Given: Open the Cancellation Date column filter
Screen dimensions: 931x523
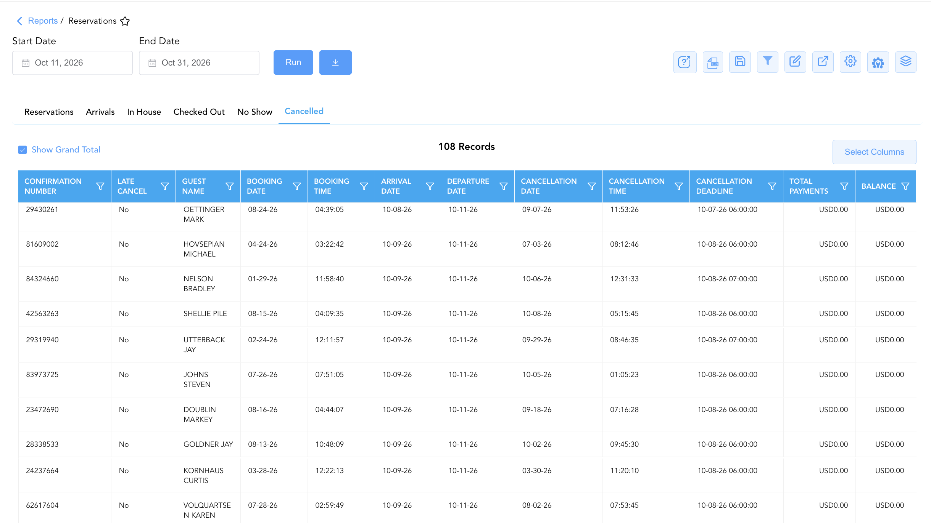Looking at the screenshot, I should (592, 186).
